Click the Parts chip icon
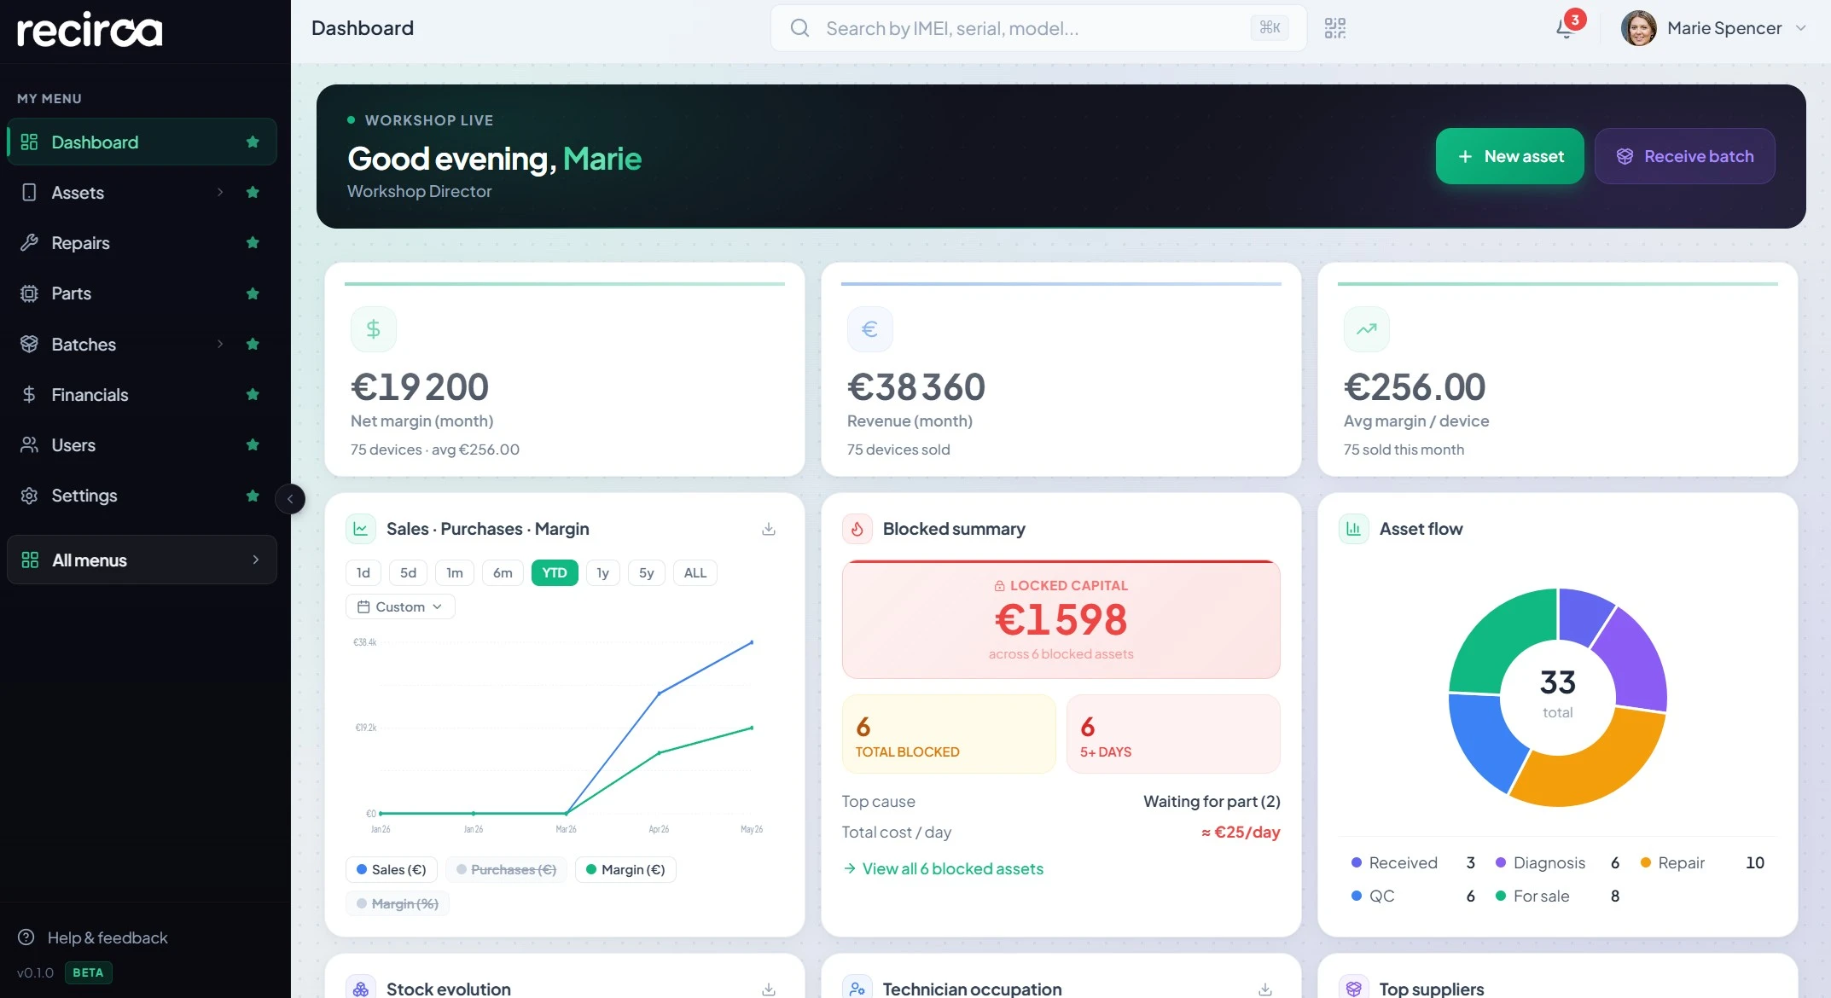Screen dimensions: 1831x998 click(29, 293)
